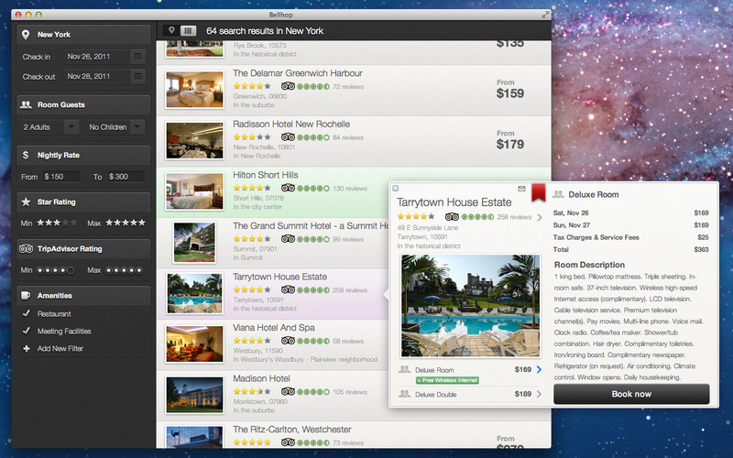
Task: Click the New York location field
Action: tap(83, 35)
